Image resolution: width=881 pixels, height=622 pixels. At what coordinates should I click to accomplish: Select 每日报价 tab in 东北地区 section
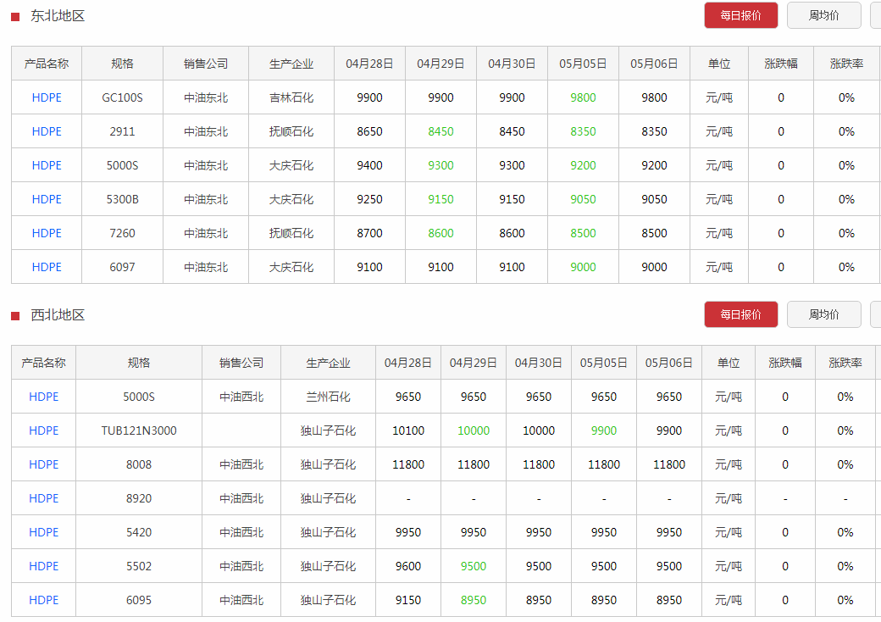click(x=740, y=15)
